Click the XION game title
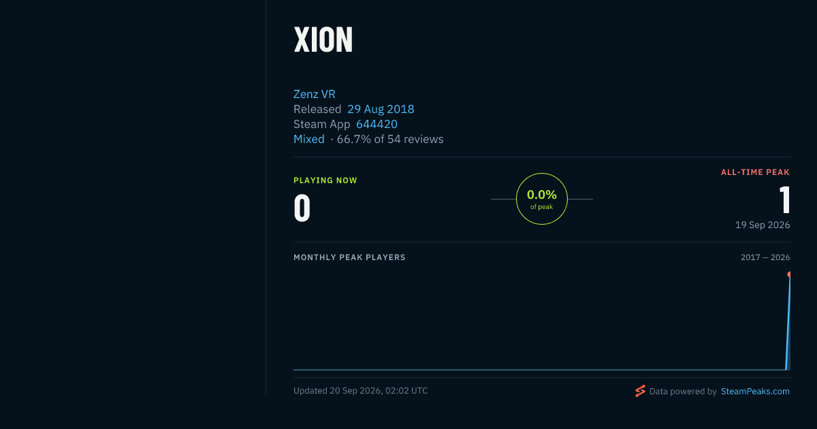This screenshot has width=817, height=429. [323, 40]
